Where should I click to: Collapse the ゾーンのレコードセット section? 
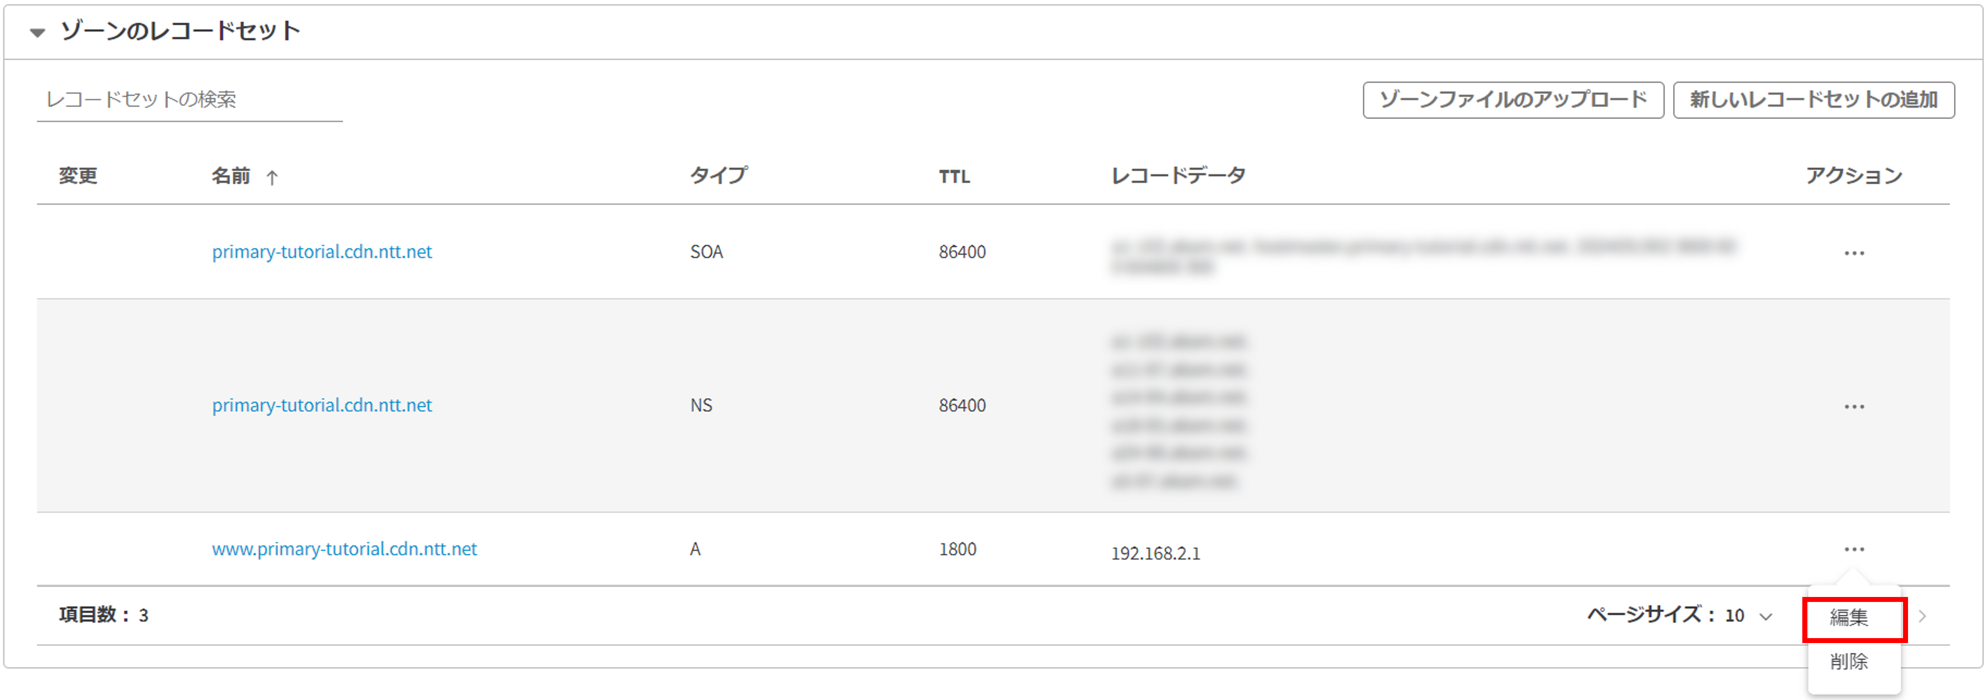[37, 33]
